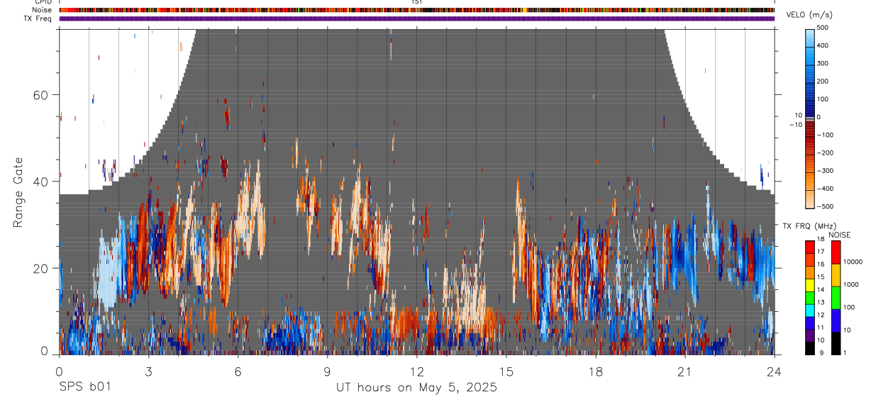Pick the green 100–1000 swatch in NOISE legend
The height and width of the screenshot is (402, 871).
[x=836, y=298]
